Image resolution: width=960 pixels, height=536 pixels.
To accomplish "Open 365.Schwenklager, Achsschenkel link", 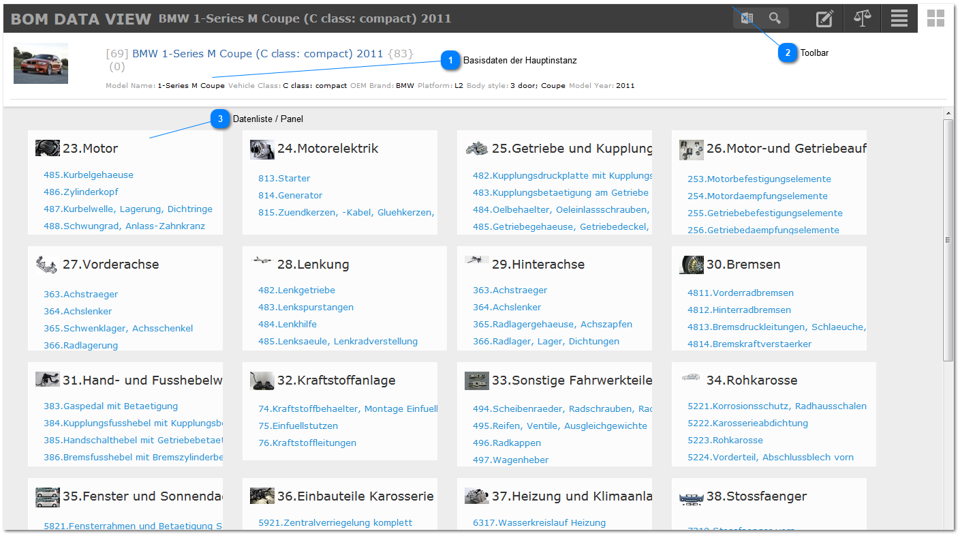I will point(119,329).
